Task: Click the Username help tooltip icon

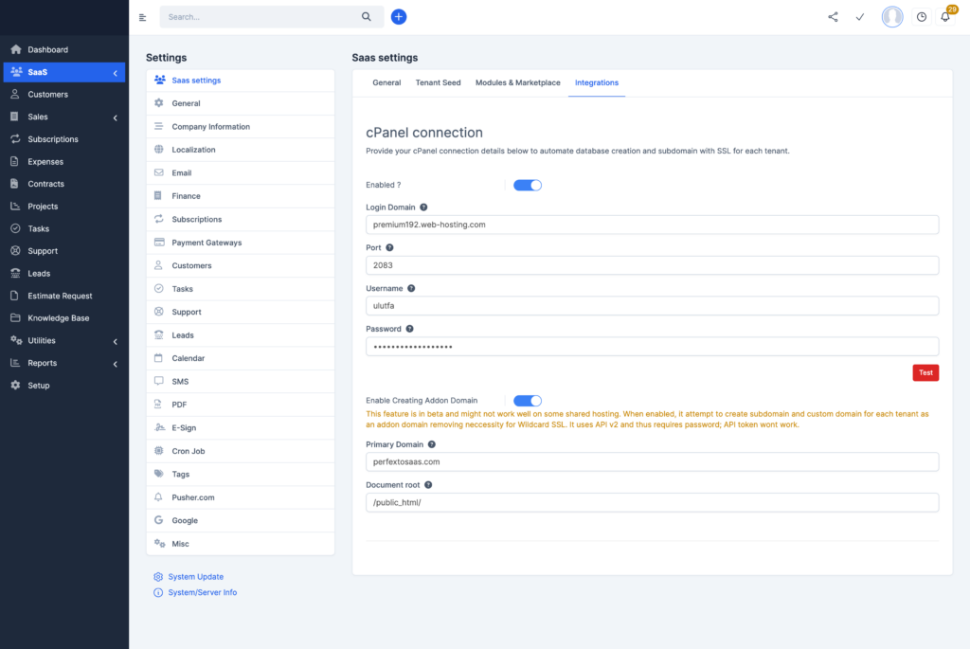Action: coord(411,288)
